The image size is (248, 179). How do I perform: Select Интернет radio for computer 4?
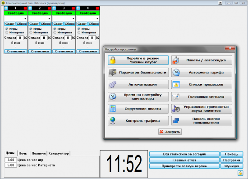(79, 32)
